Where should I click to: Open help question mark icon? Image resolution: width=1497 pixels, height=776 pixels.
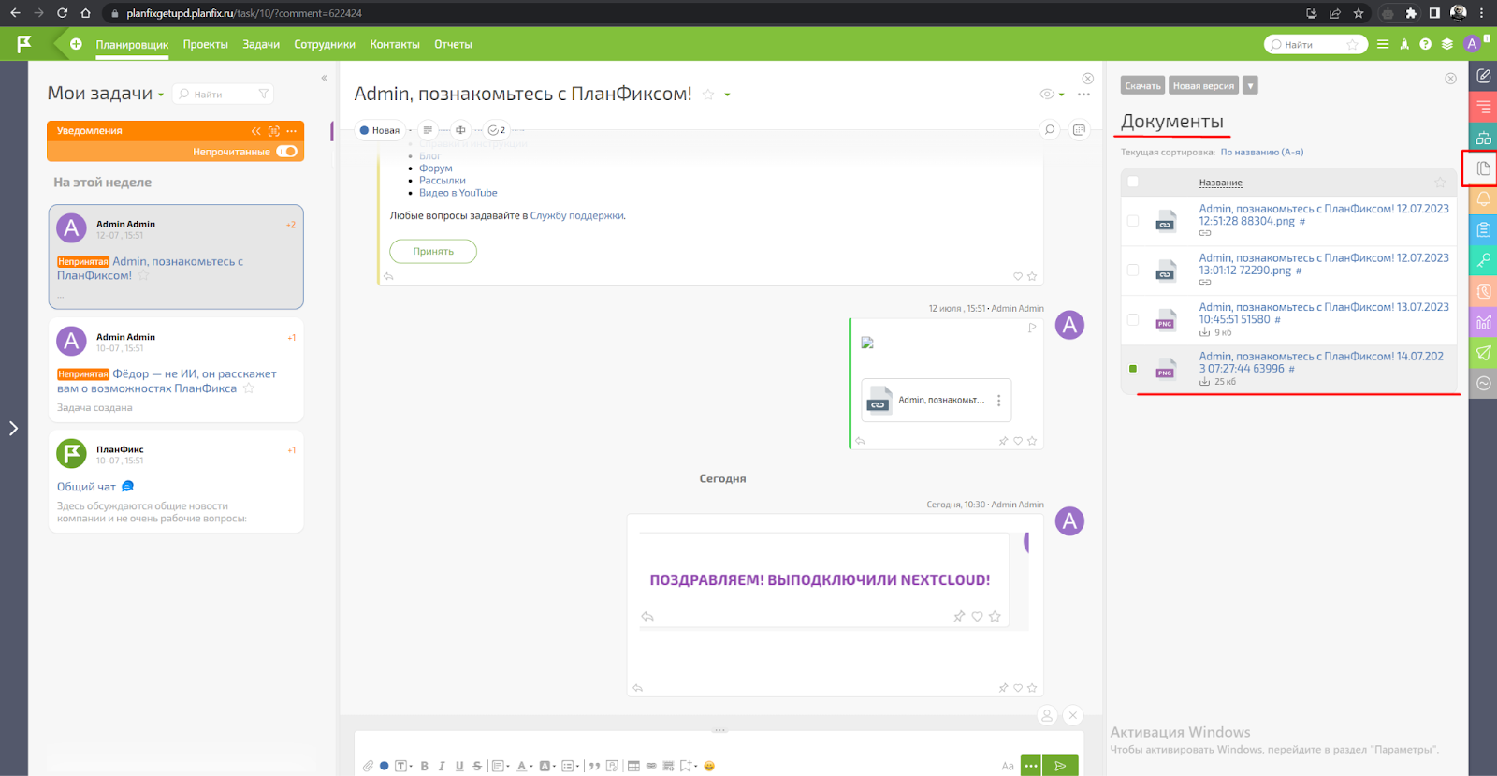(1425, 44)
